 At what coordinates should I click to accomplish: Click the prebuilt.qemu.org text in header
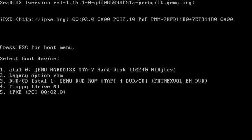point(165,2)
